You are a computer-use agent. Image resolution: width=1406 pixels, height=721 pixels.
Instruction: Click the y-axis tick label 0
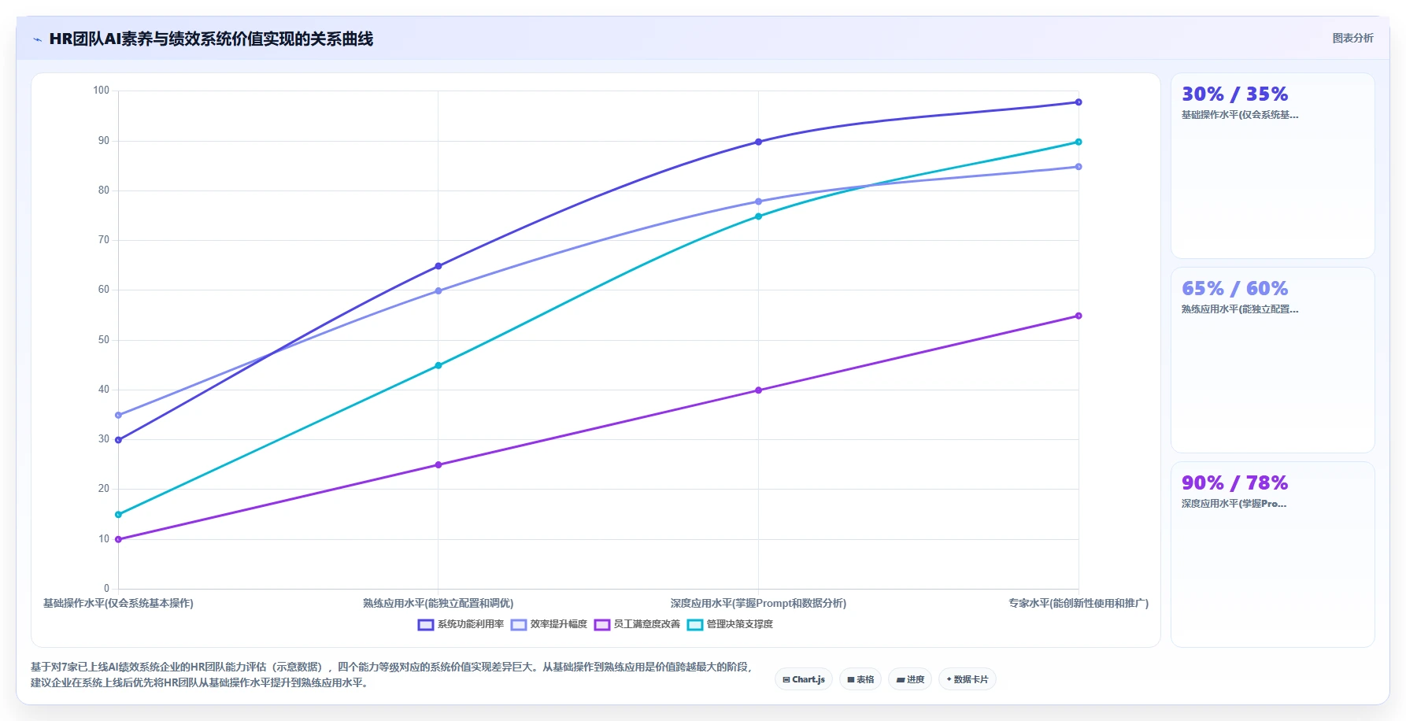(107, 589)
